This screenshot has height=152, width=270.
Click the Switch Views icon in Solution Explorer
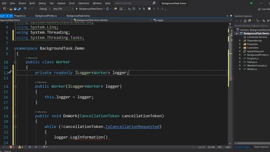point(249,21)
